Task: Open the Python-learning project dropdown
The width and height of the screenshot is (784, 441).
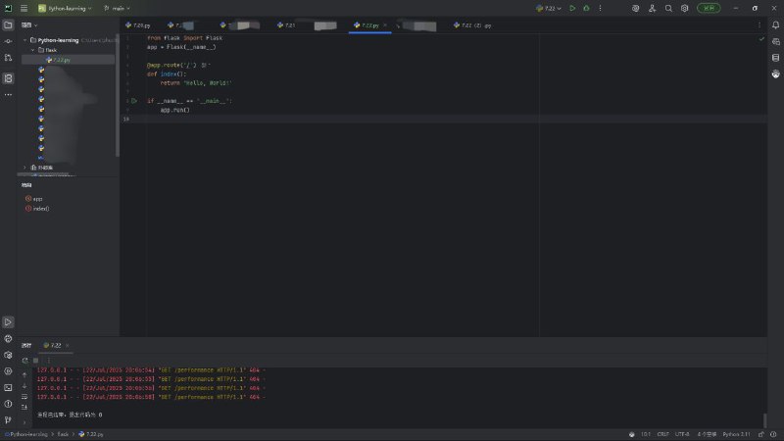Action: pos(65,8)
